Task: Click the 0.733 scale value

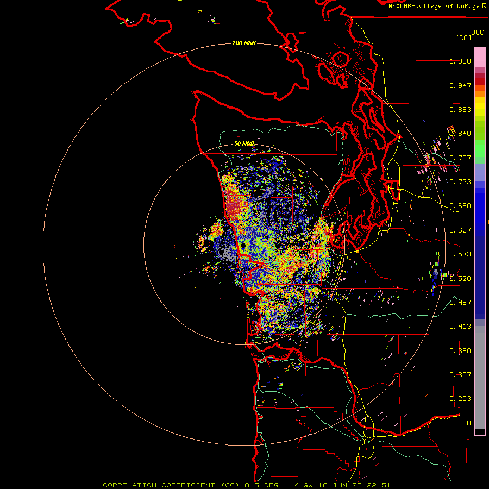Action: click(460, 182)
